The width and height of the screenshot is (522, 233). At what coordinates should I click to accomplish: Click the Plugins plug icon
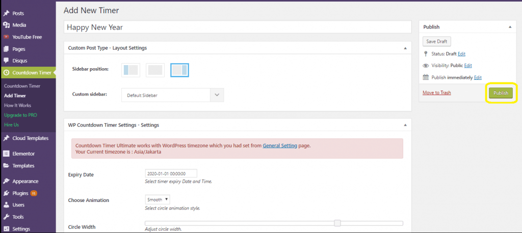(6, 193)
